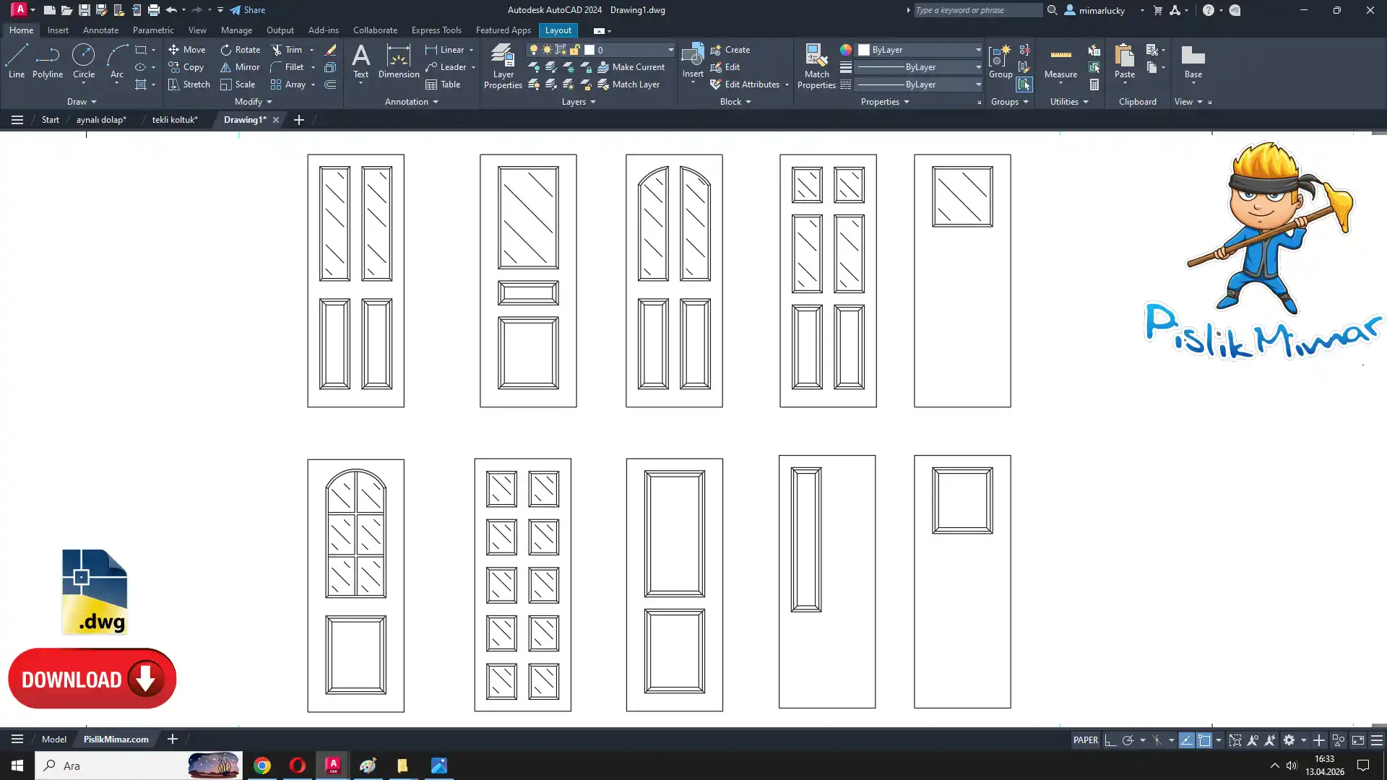Toggle ortho mode in status bar
Image resolution: width=1387 pixels, height=780 pixels.
[1110, 740]
